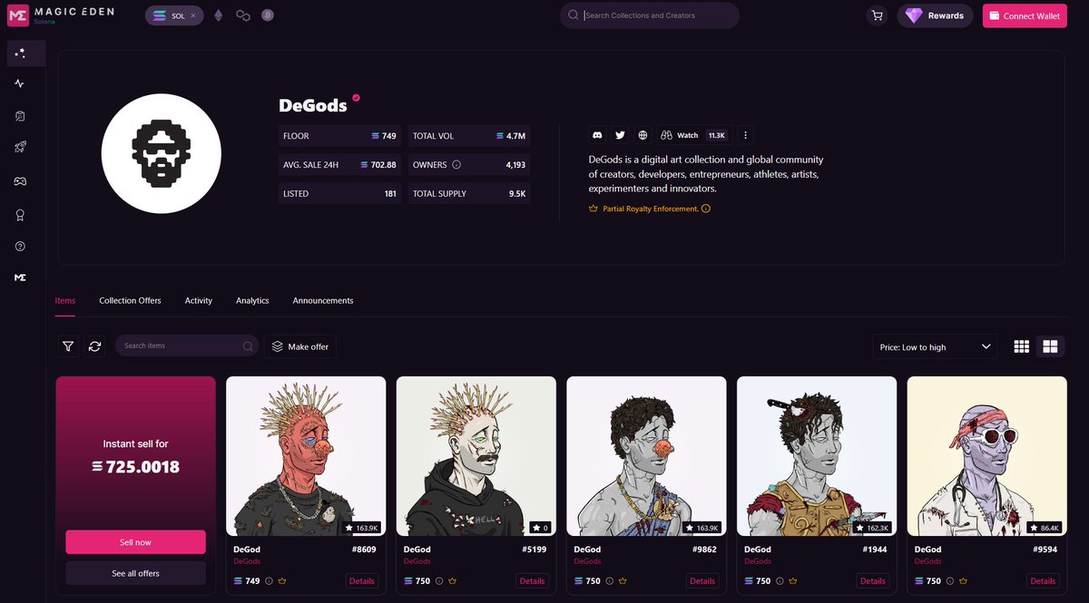This screenshot has height=603, width=1089.
Task: Click Details on DeGod #8609
Action: pyautogui.click(x=362, y=581)
